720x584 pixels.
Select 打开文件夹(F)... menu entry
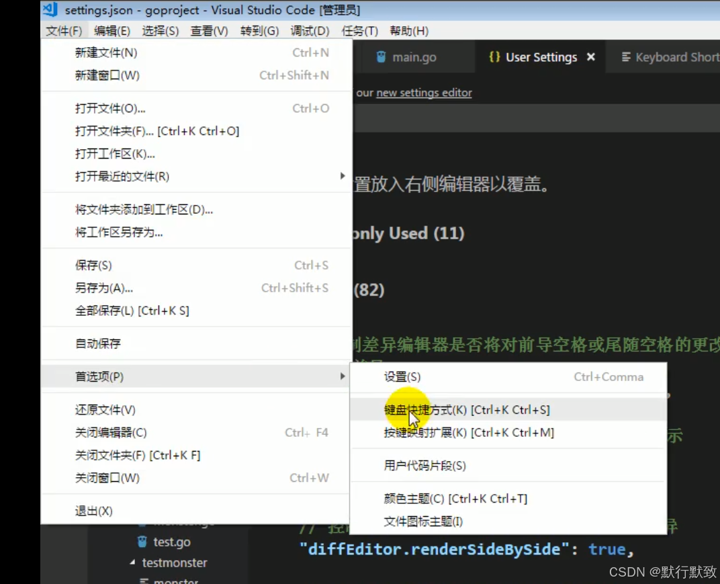click(197, 131)
